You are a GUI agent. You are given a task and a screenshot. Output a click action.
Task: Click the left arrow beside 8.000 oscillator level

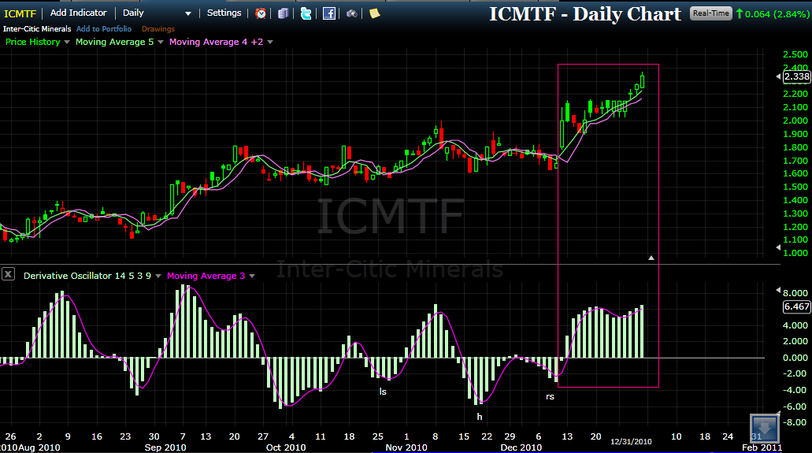[x=778, y=290]
